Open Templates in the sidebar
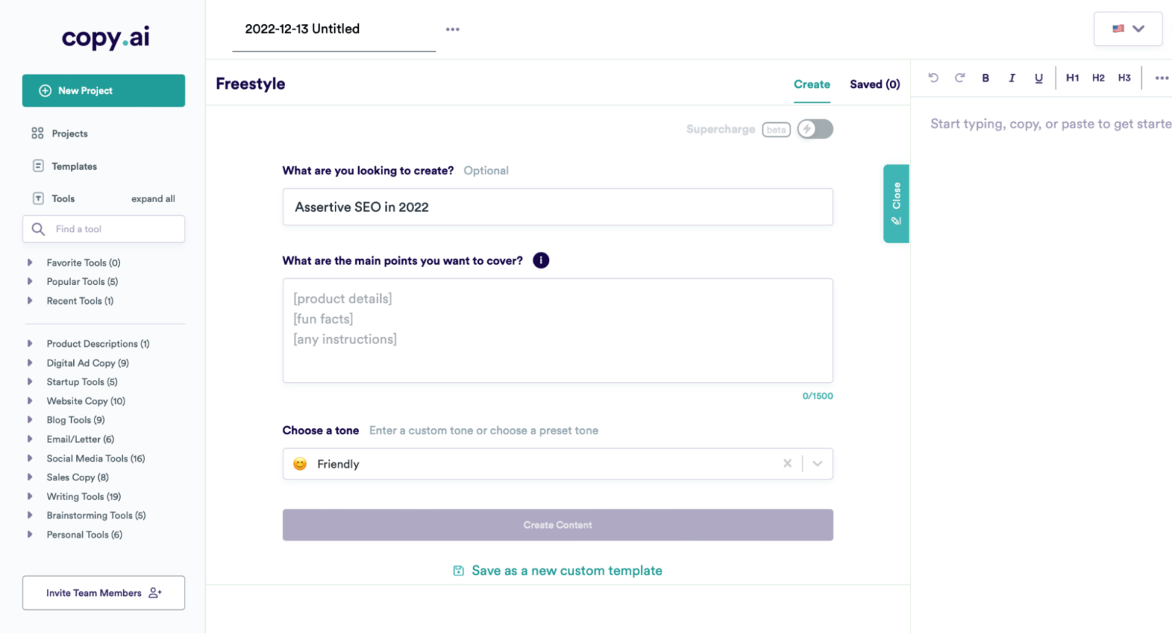This screenshot has height=634, width=1172. click(74, 166)
